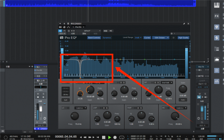Toggle the High Quality button

(x=183, y=38)
